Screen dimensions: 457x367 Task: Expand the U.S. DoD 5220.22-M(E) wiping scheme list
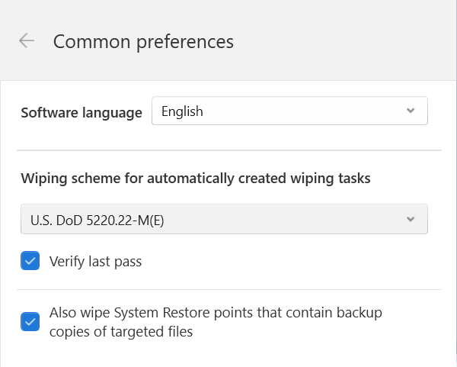(224, 219)
